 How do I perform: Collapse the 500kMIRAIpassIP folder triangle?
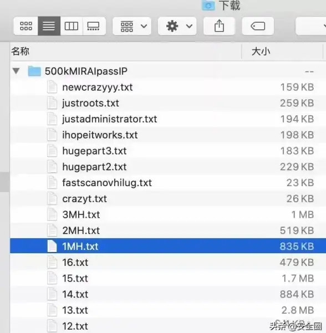pos(16,71)
